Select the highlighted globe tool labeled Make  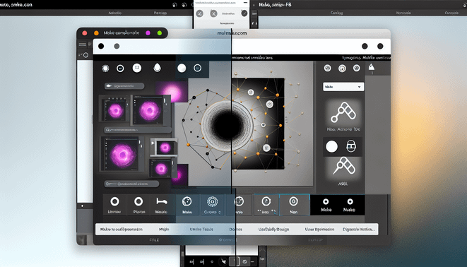[187, 205]
